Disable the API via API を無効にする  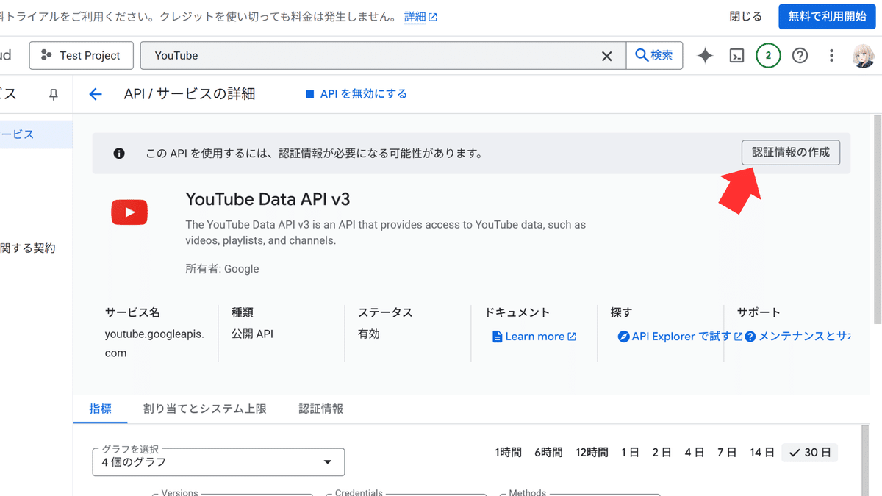click(356, 94)
